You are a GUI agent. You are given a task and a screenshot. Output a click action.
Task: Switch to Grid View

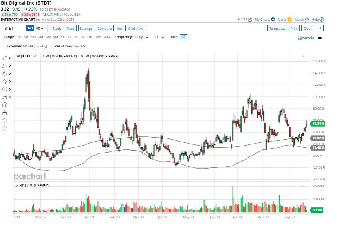(x=136, y=29)
